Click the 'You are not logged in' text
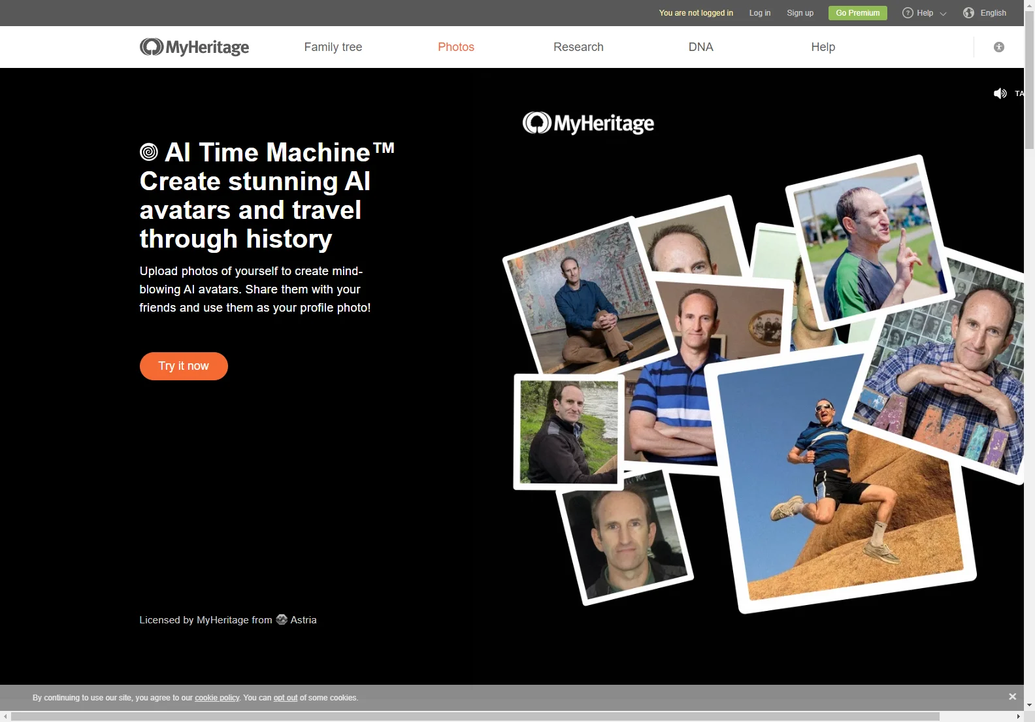 point(696,13)
